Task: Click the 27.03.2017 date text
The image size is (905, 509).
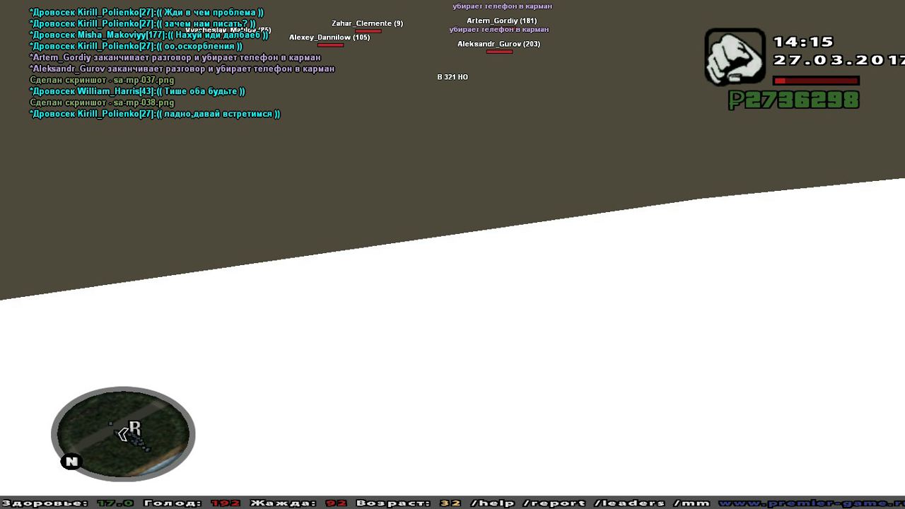Action: point(839,60)
